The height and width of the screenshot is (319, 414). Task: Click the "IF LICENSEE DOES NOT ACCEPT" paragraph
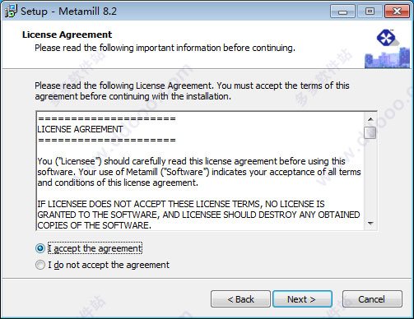(198, 215)
